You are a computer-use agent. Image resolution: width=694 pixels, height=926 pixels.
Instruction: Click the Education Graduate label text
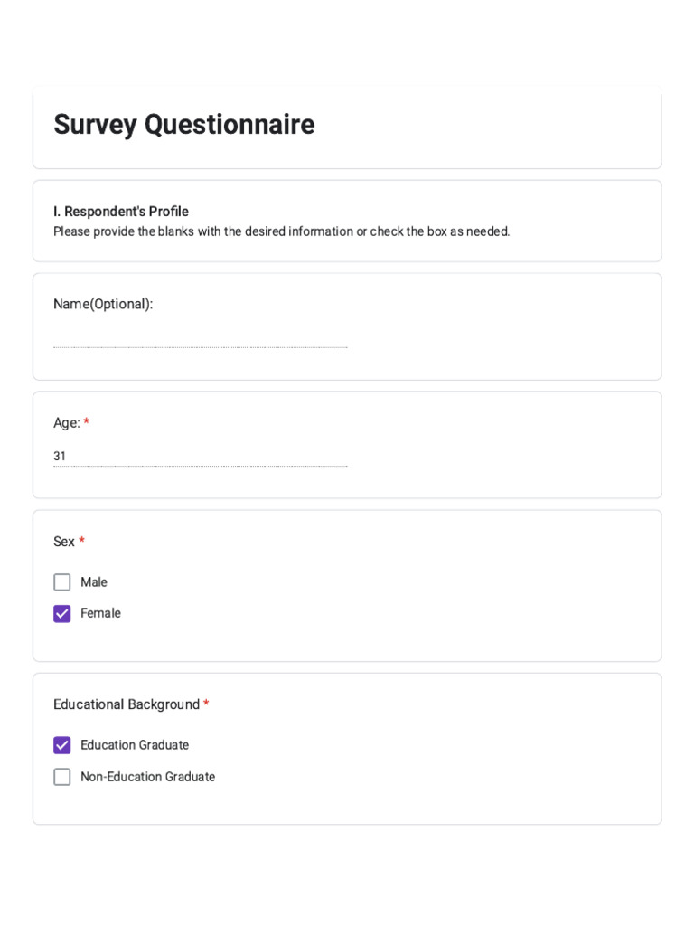[135, 745]
